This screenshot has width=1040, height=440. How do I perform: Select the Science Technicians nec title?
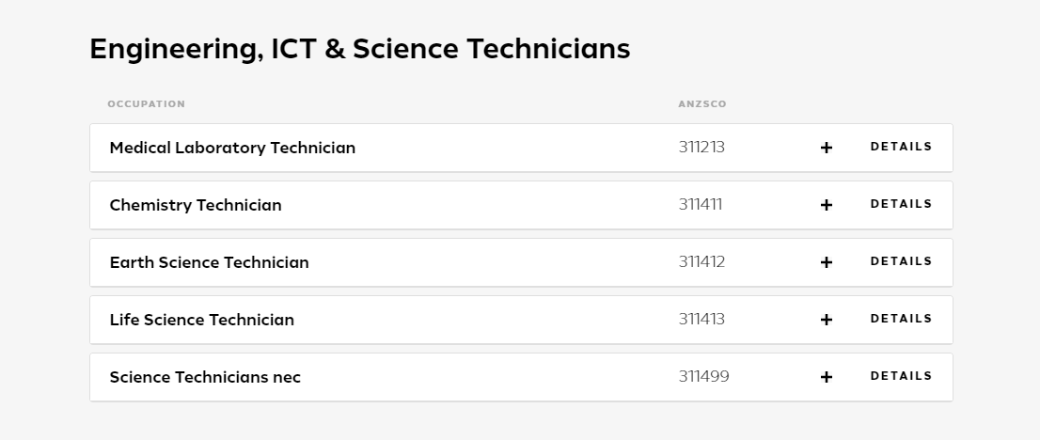point(205,377)
